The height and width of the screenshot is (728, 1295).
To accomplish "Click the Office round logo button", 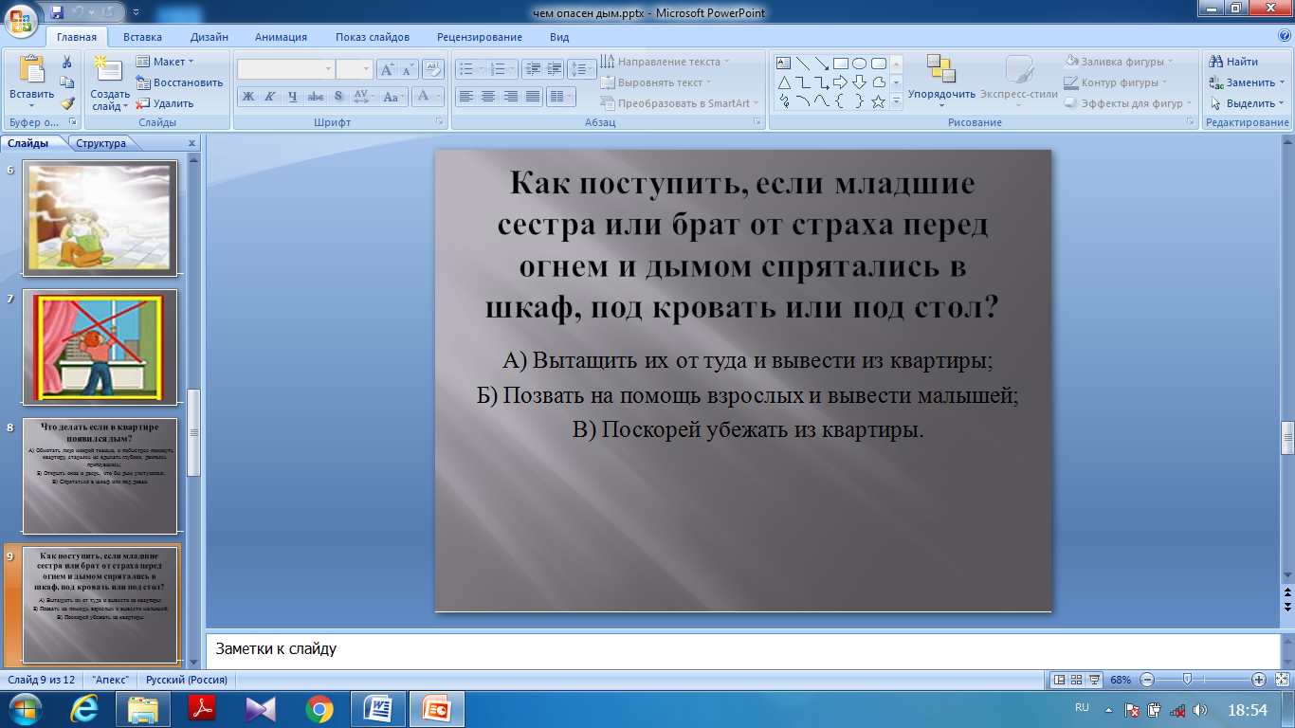I will [21, 20].
